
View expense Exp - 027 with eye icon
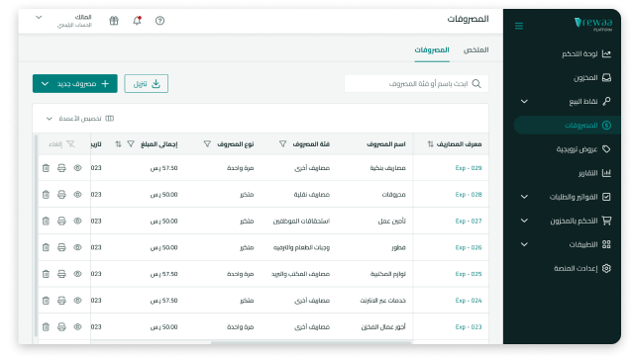(77, 221)
